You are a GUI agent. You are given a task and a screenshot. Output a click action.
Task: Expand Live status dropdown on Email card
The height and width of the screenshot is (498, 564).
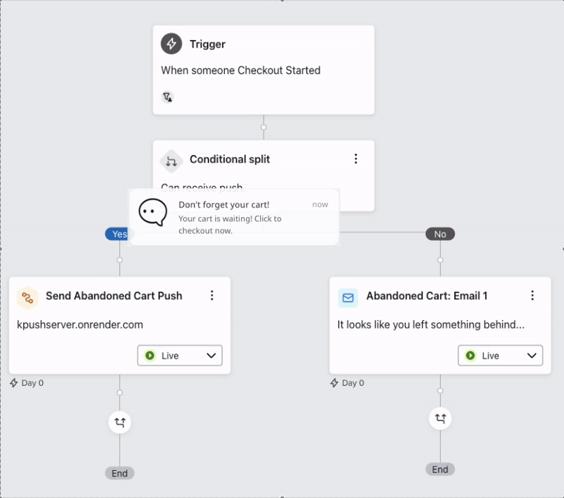pyautogui.click(x=501, y=356)
